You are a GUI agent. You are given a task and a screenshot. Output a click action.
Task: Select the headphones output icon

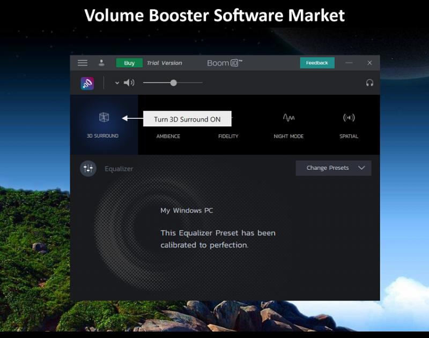coord(369,83)
